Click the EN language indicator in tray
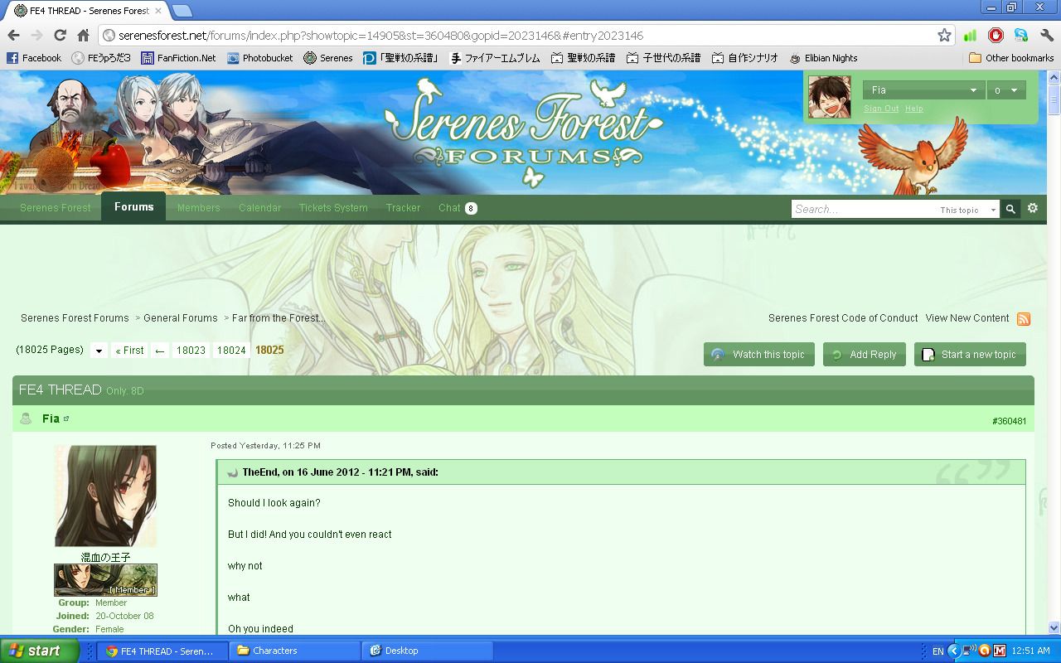The width and height of the screenshot is (1061, 663). pyautogui.click(x=937, y=651)
